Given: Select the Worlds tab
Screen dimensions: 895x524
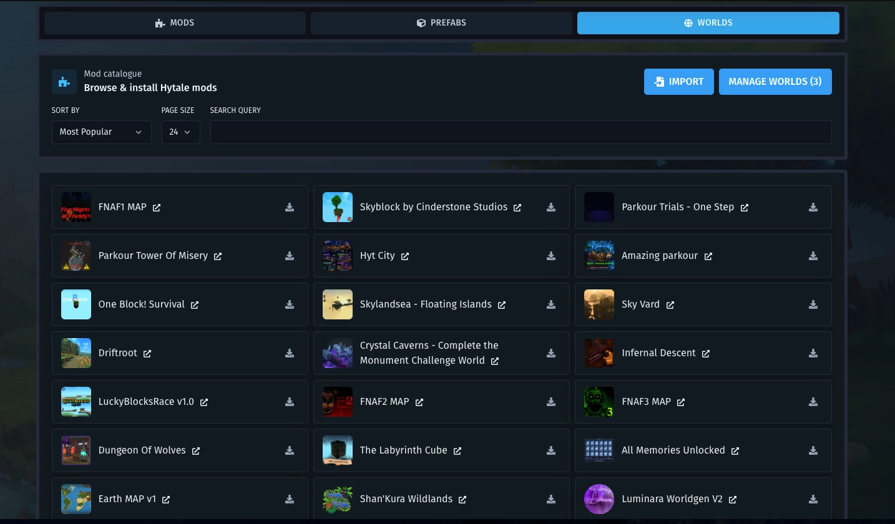Looking at the screenshot, I should click(x=708, y=23).
